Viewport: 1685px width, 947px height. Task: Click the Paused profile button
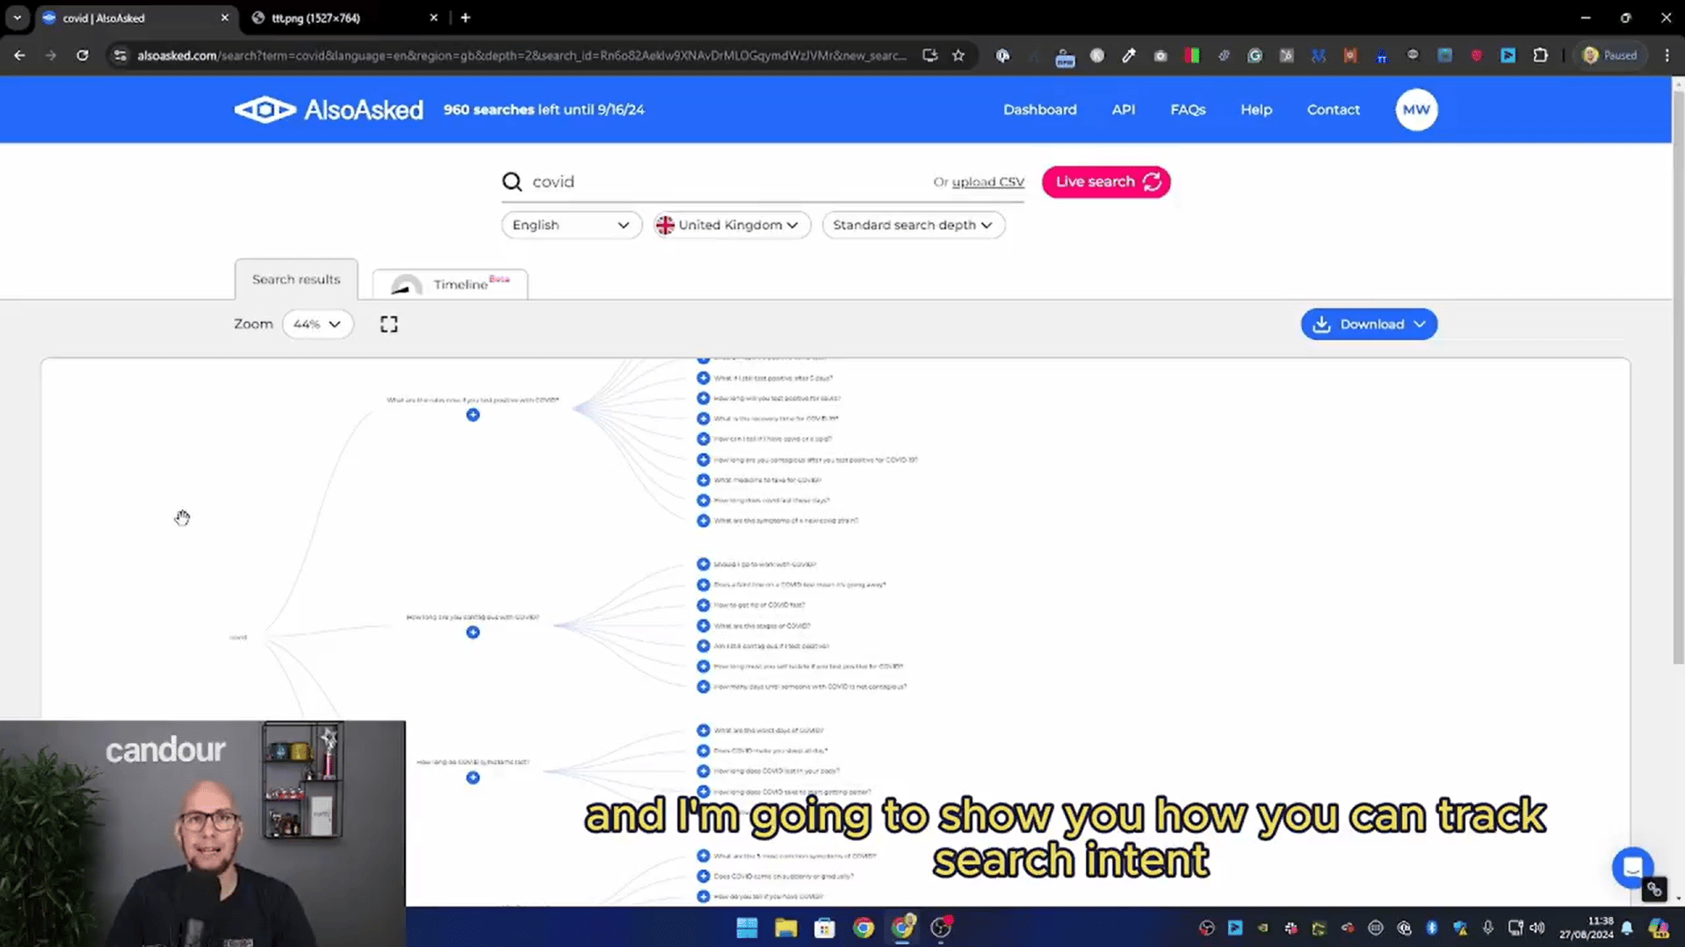1610,55
